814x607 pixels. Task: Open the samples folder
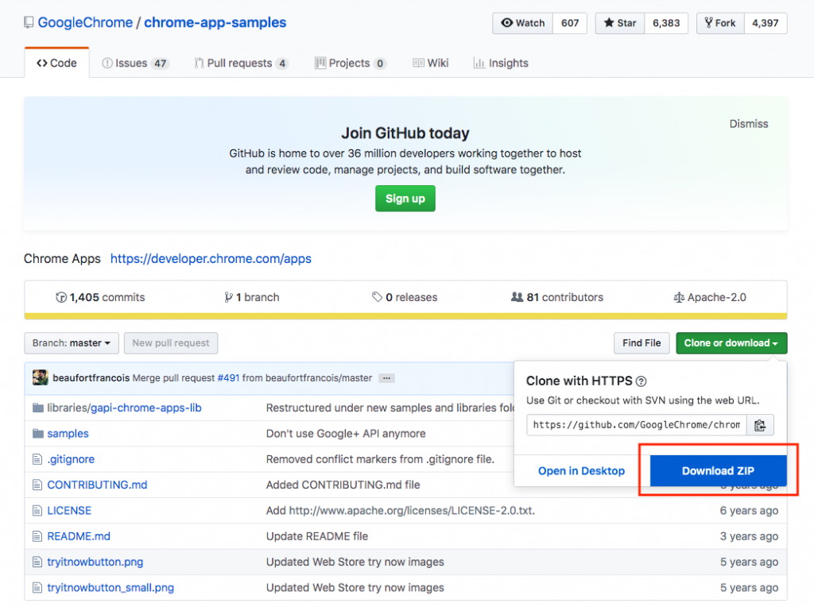click(68, 433)
